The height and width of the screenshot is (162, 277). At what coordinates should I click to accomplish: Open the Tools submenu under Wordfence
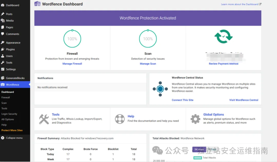pyautogui.click(x=4, y=108)
